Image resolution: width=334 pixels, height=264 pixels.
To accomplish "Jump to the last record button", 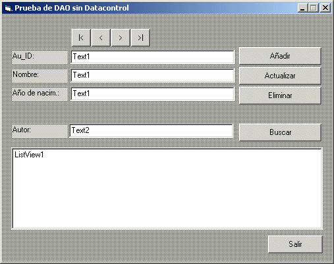I will pos(140,38).
